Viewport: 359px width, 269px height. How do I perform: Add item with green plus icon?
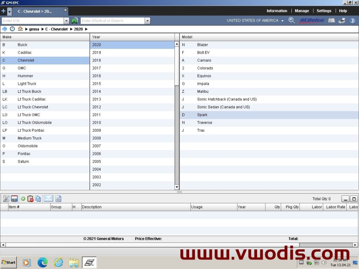click(x=23, y=199)
